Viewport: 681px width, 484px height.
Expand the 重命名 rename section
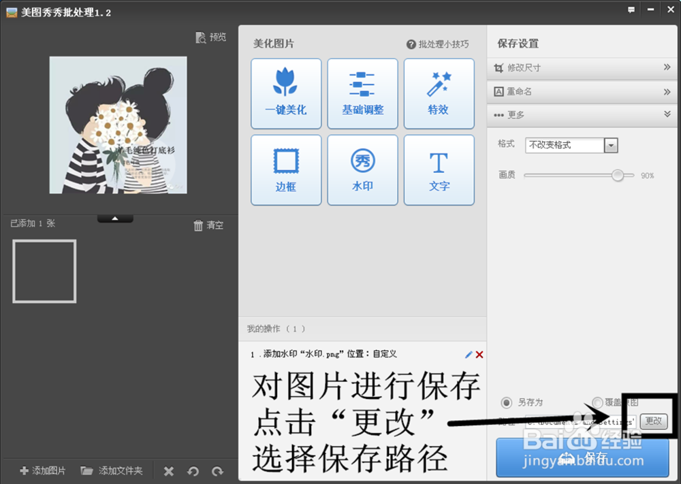click(582, 91)
